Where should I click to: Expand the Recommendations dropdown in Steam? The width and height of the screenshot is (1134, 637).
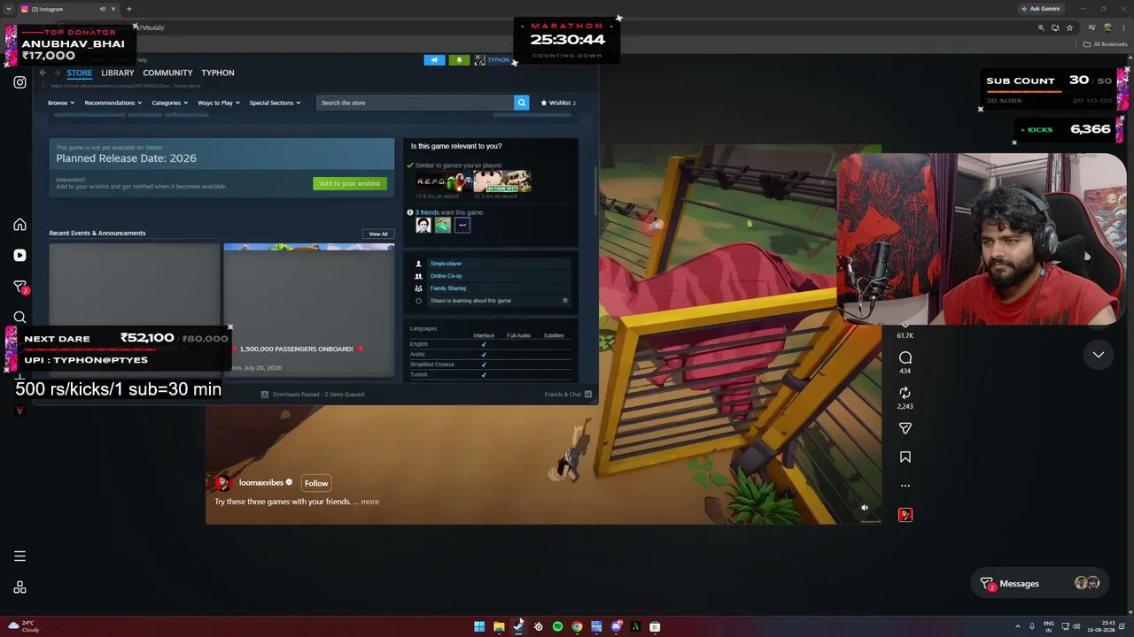pos(113,103)
